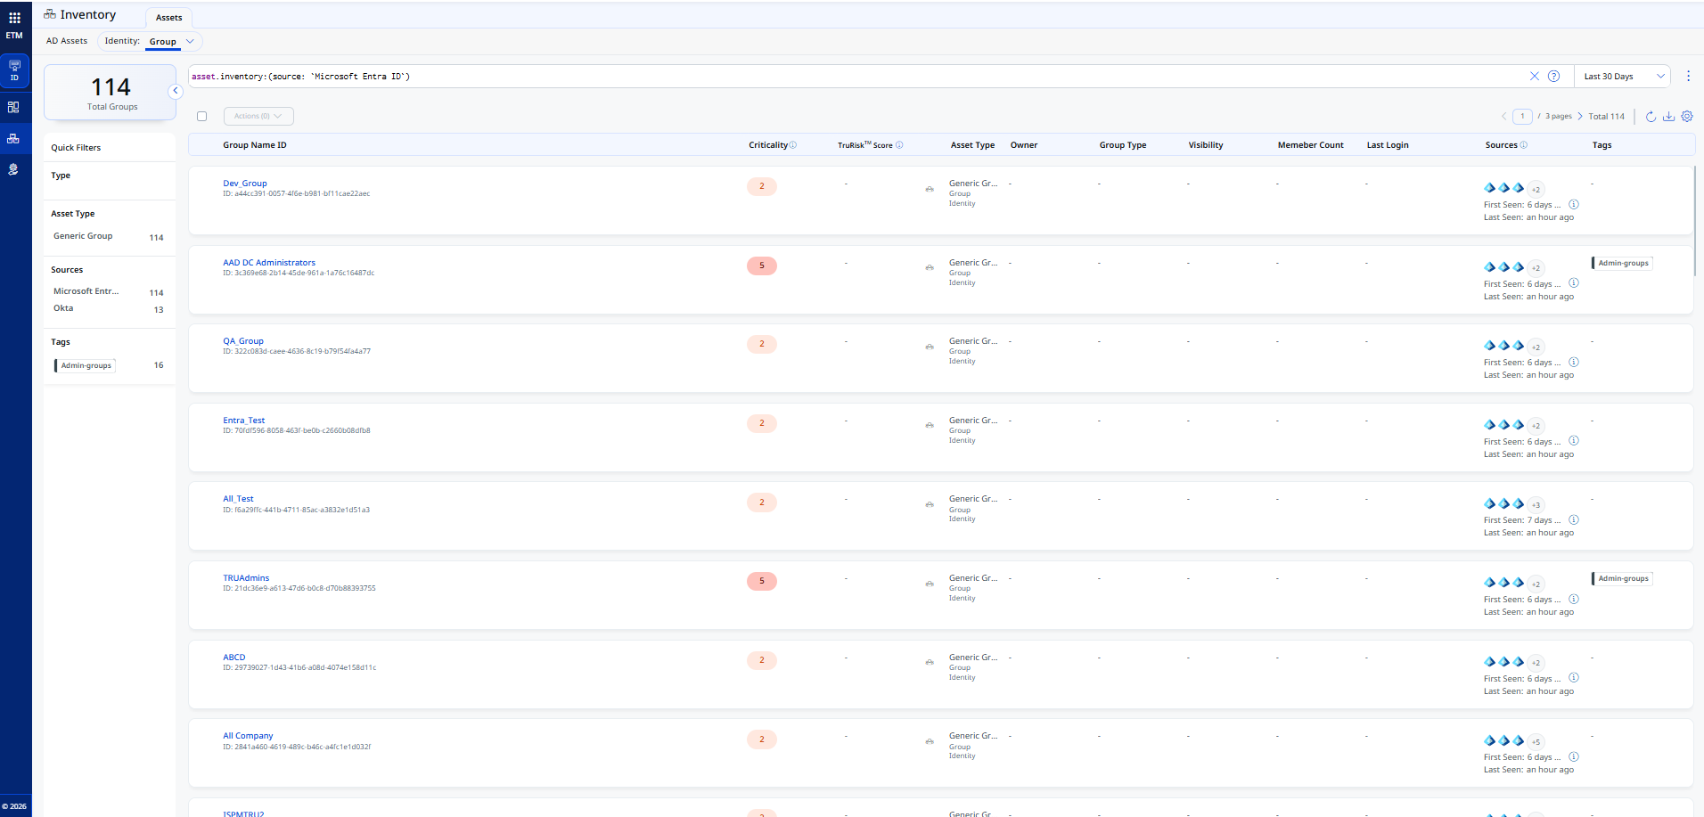
Task: Click Admin-groups tag on TRUAdmins row
Action: [1622, 579]
